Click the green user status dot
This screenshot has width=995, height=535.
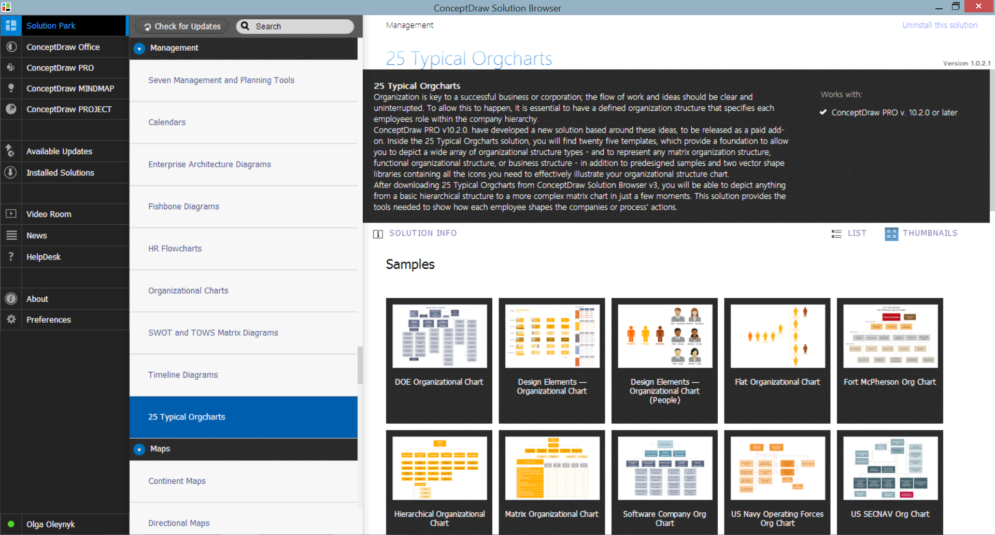coord(11,524)
